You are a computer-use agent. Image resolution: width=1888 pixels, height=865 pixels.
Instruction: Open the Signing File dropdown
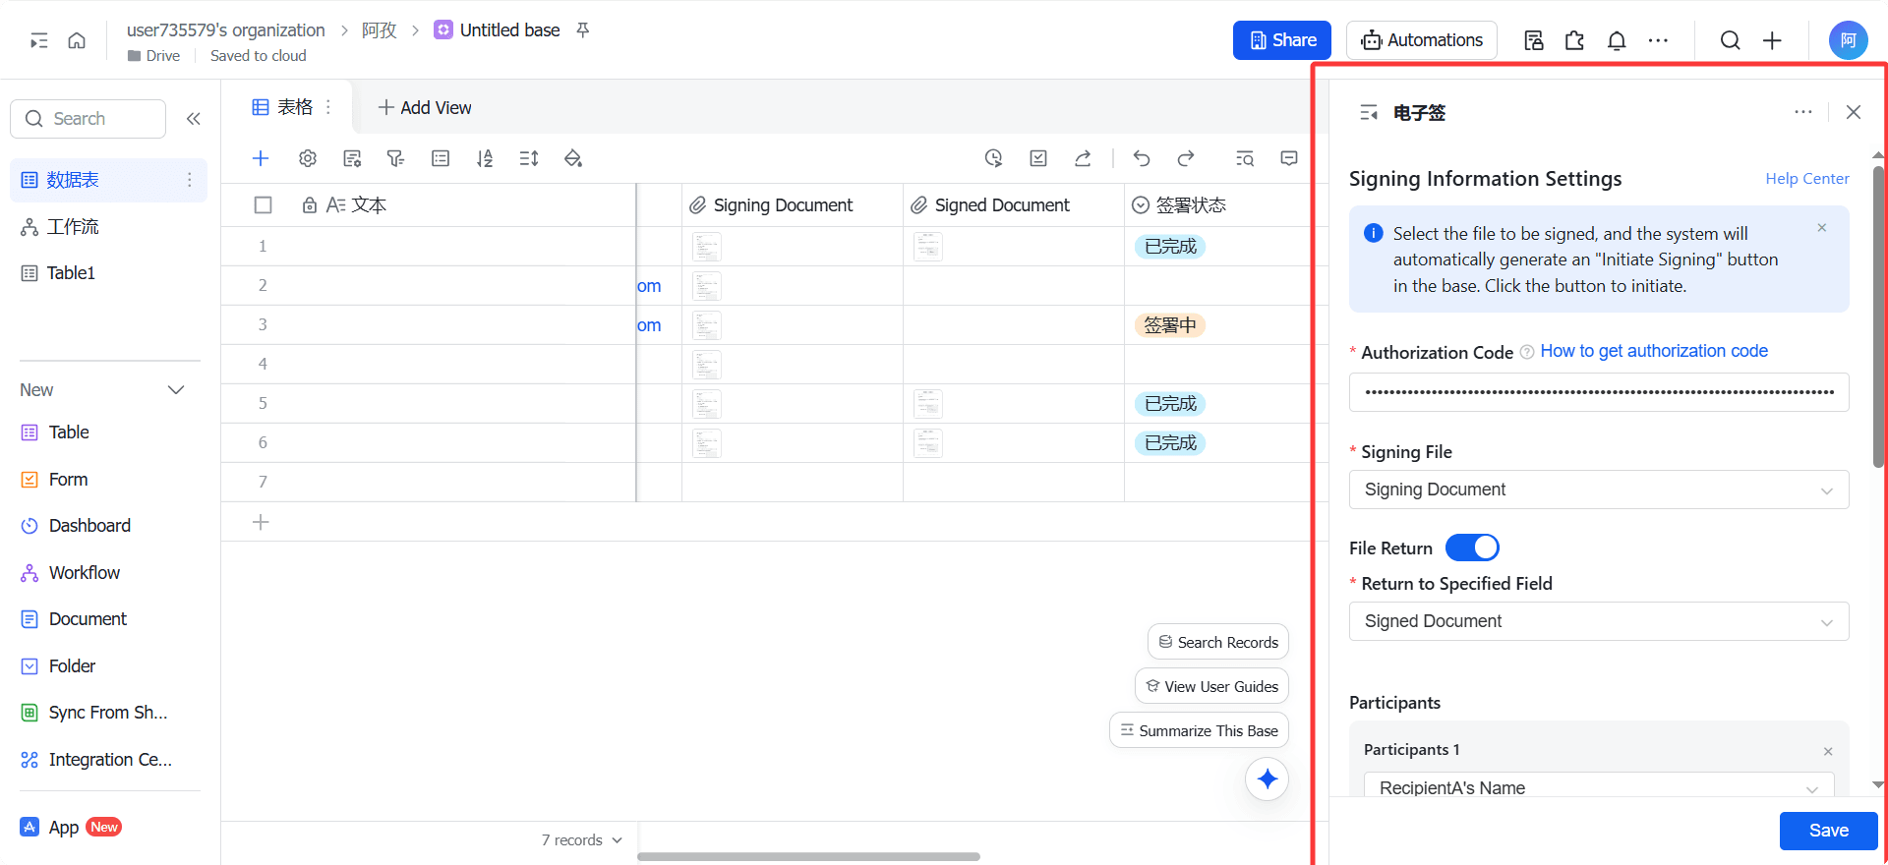pos(1599,490)
